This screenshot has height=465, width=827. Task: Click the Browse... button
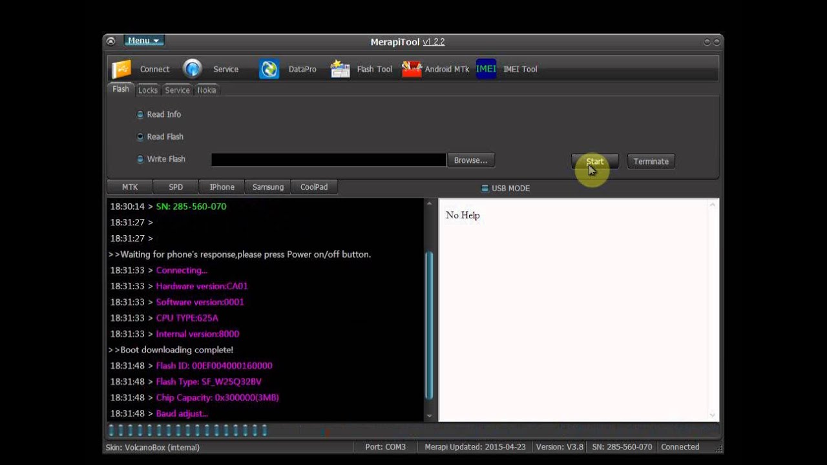[470, 160]
